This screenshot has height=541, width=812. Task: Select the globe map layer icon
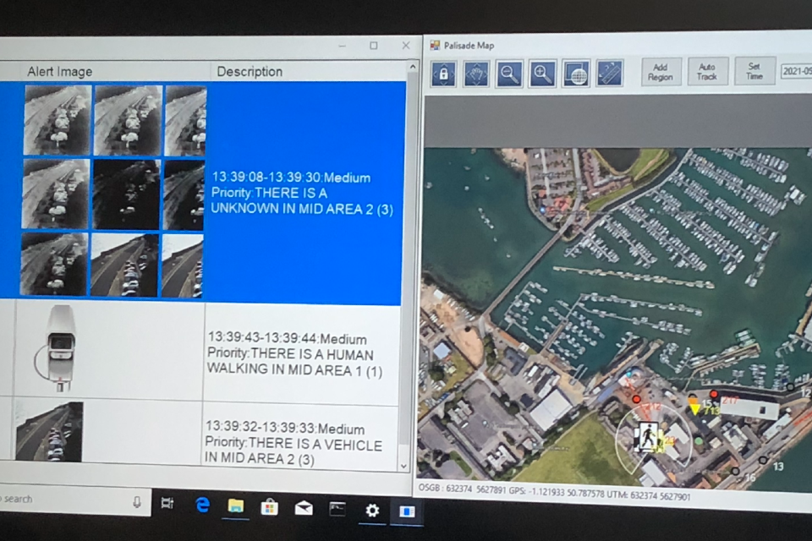pos(576,74)
